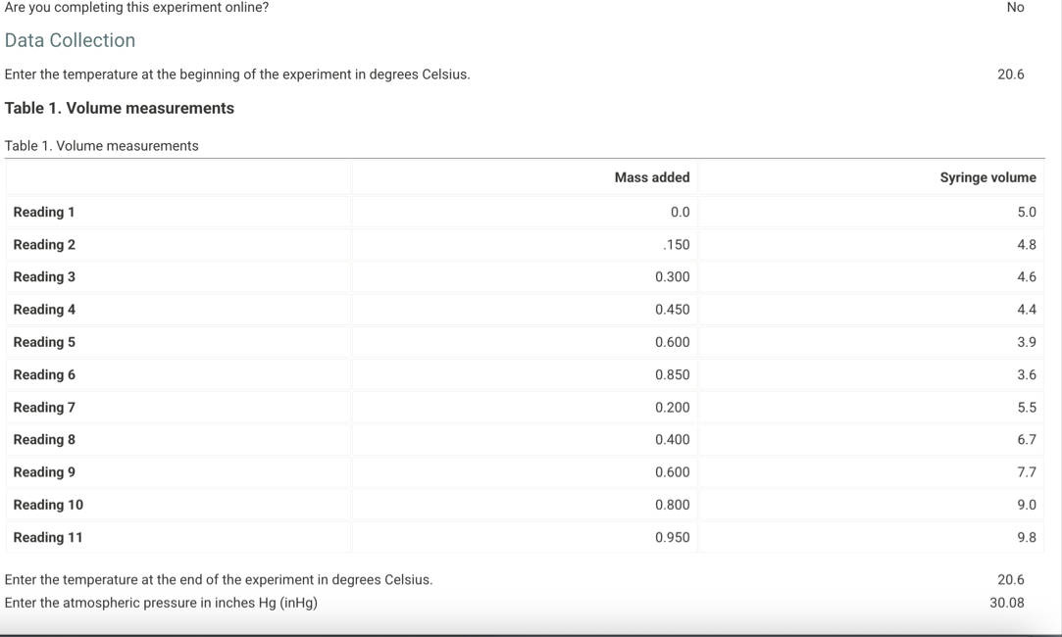Viewport: 1062px width, 637px height.
Task: Edit the end-of-experiment temperature 20.6
Action: pos(1011,579)
